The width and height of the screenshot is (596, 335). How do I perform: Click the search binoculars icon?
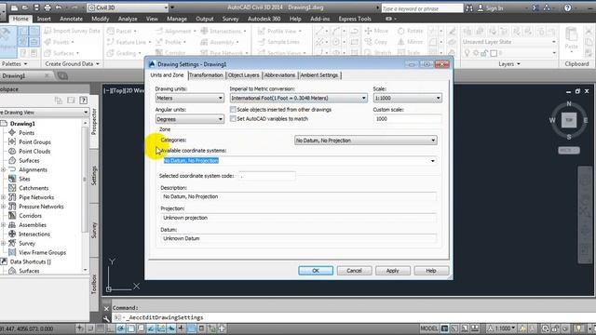tap(469, 8)
